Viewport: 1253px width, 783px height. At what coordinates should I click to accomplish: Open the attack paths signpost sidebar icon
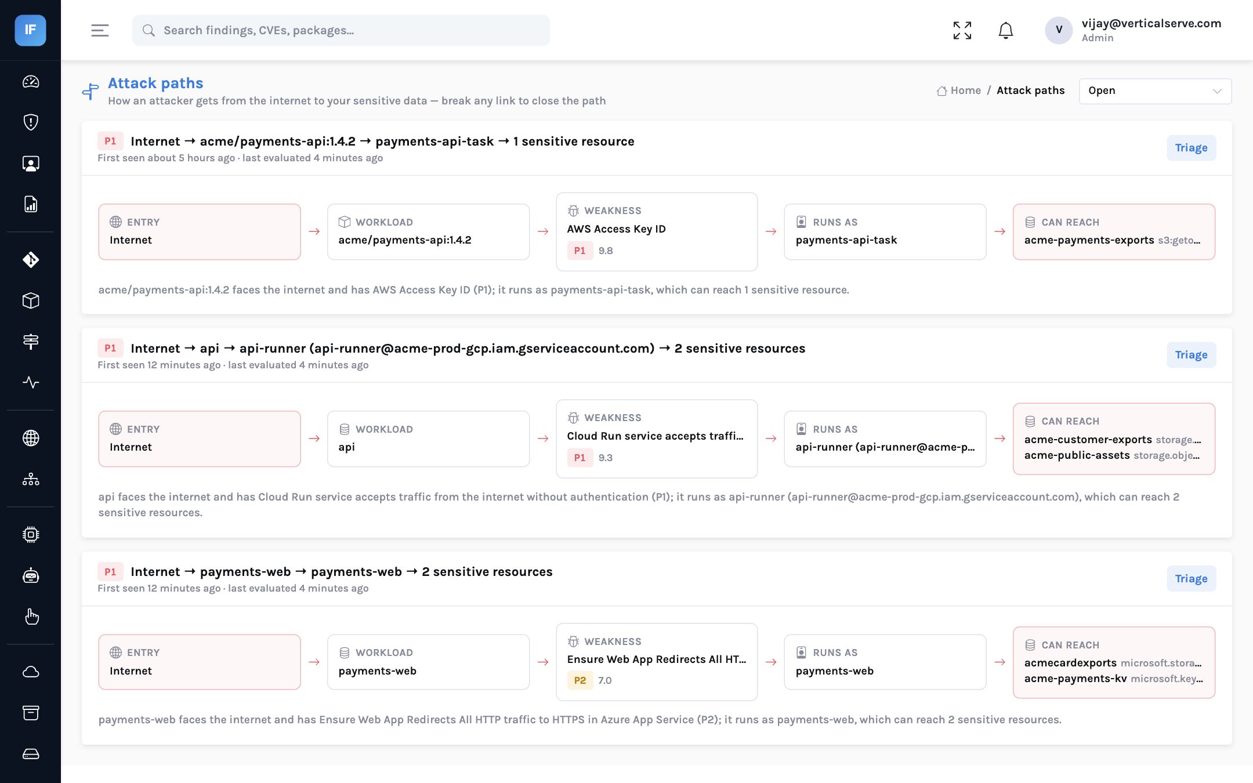(x=31, y=342)
